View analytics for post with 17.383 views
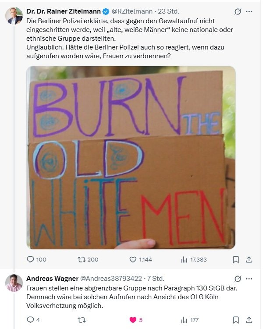 coord(184,259)
